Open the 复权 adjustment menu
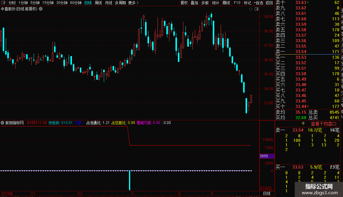Image resolution: width=343 pixels, height=197 pixels. tap(184, 3)
